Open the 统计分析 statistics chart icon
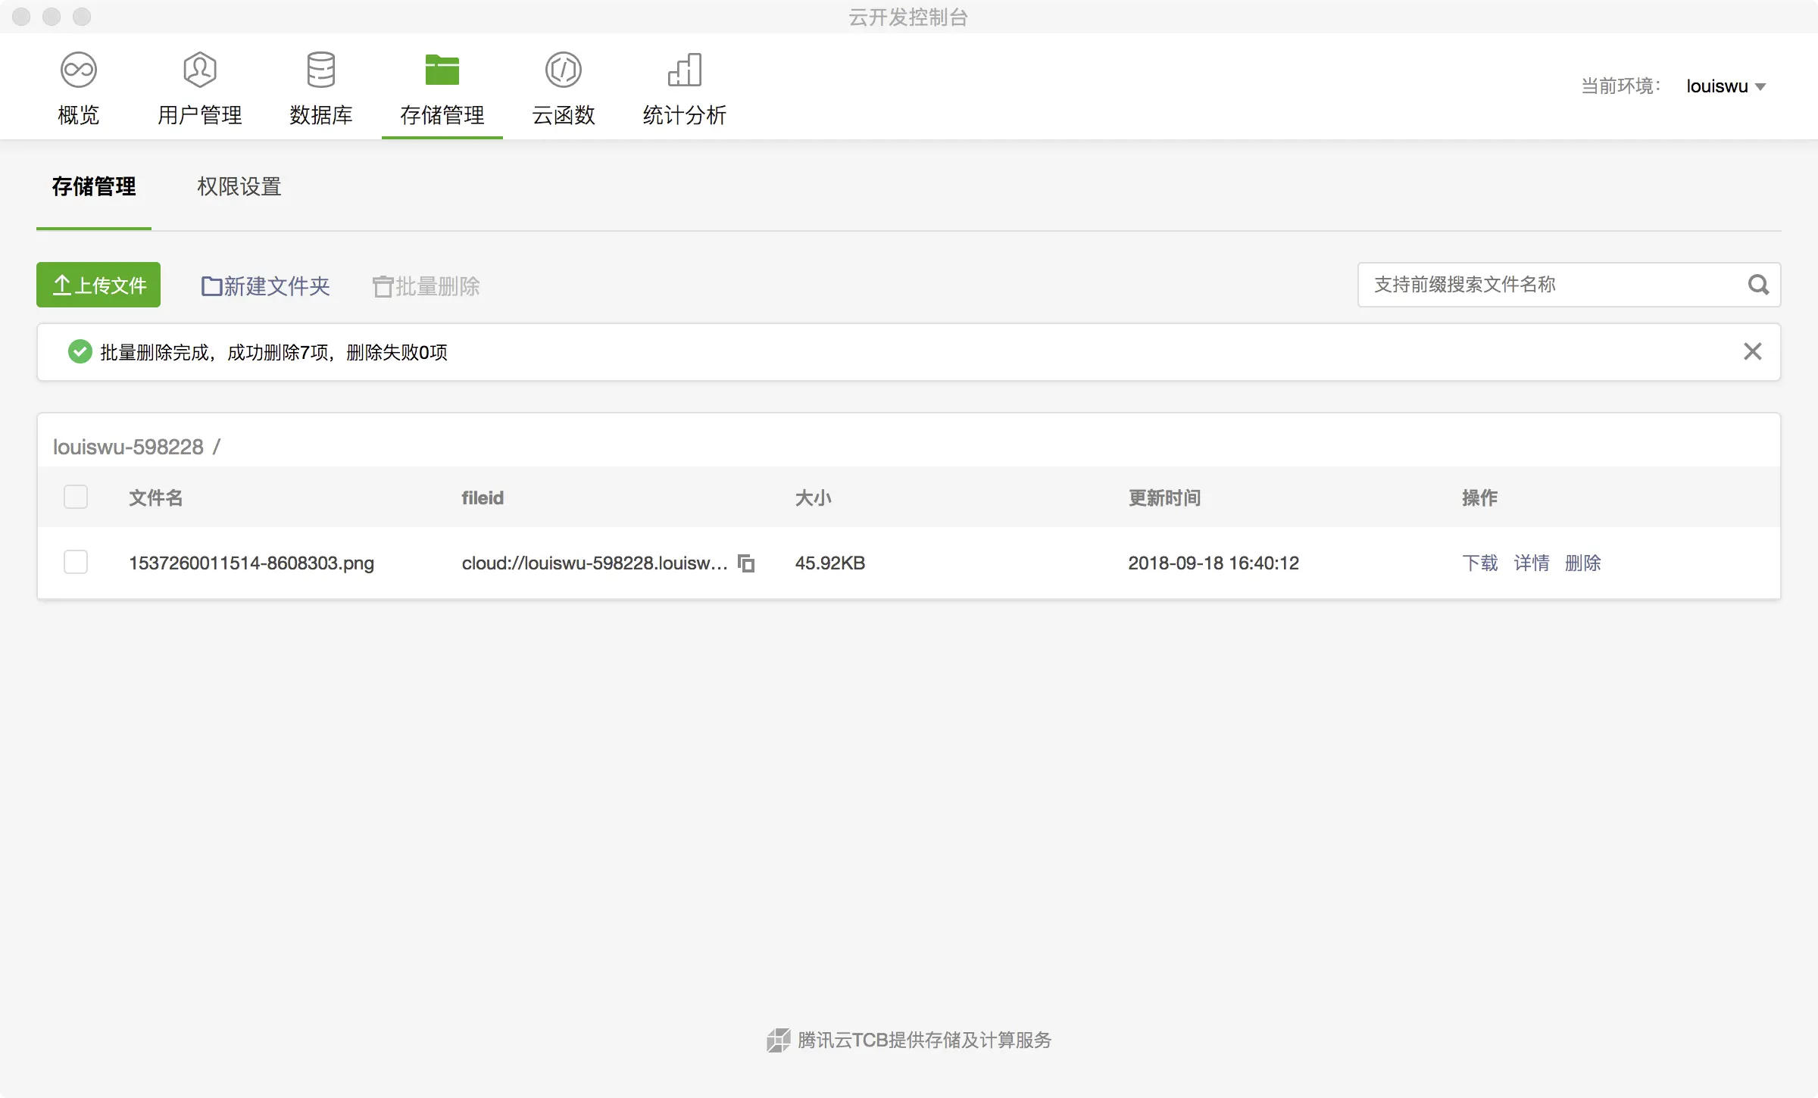The height and width of the screenshot is (1098, 1818). [x=685, y=70]
